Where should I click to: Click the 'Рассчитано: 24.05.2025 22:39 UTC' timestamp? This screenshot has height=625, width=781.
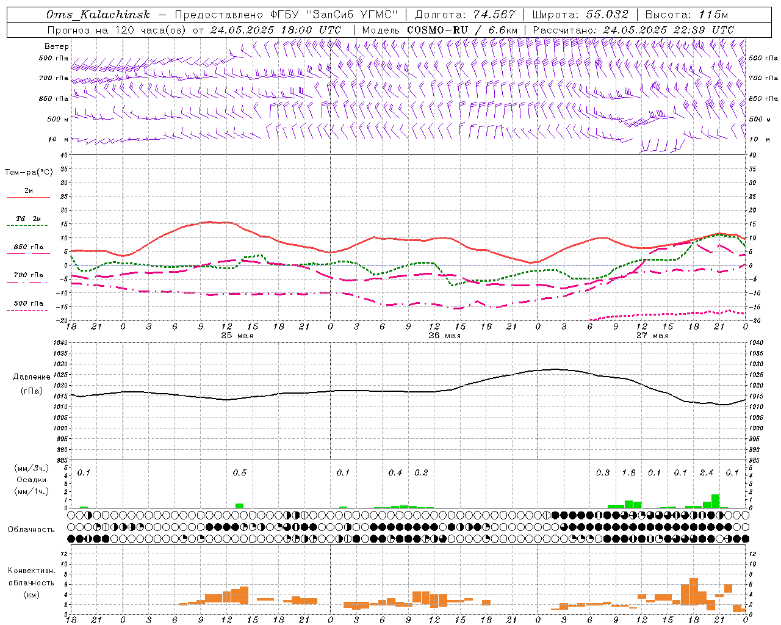pyautogui.click(x=633, y=30)
